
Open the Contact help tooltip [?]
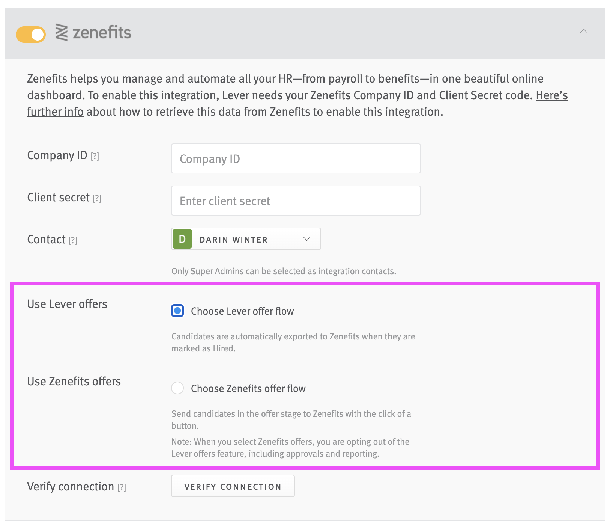click(x=73, y=240)
